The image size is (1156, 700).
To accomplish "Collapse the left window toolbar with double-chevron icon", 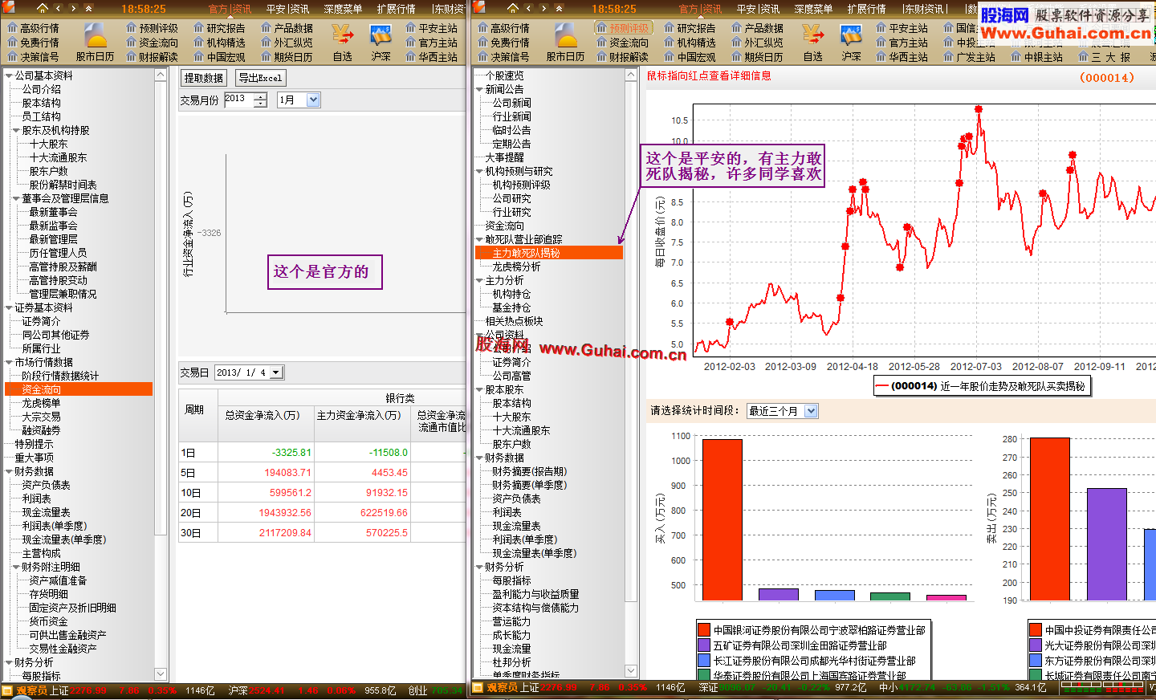I will click(x=88, y=8).
